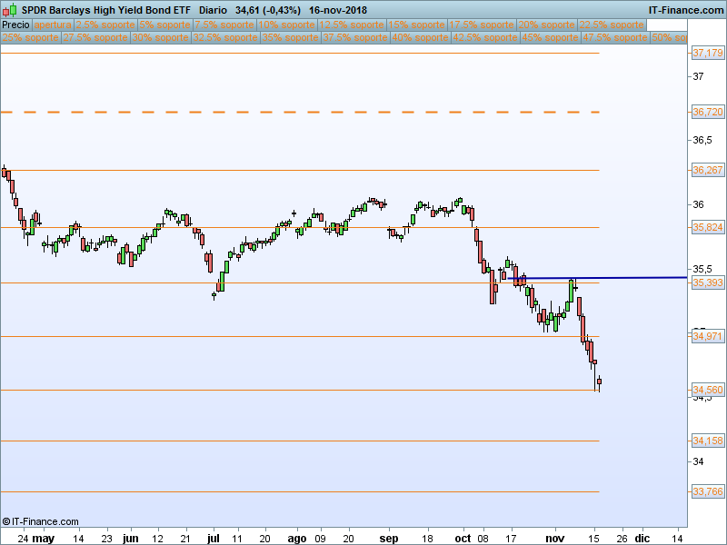Screen dimensions: 727x545
Task: Click the 36,267 price level tag
Action: (x=708, y=170)
